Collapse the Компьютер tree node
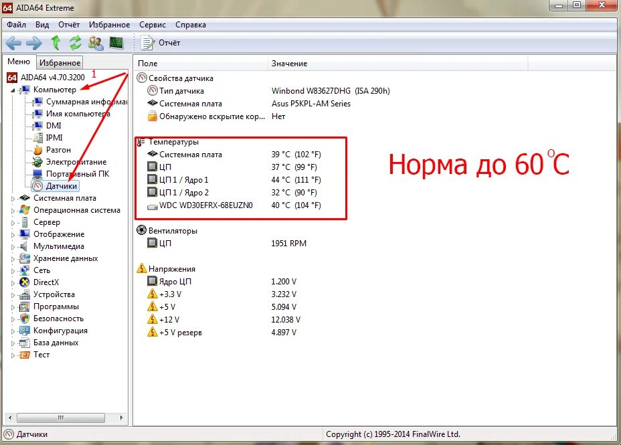This screenshot has height=445, width=621. 13,90
